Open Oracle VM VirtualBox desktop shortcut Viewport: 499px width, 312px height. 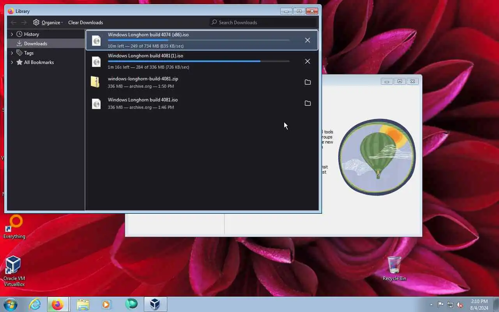14,271
